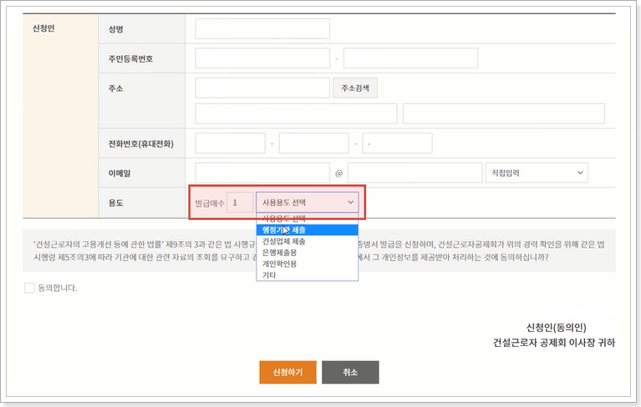Open the 직접입력 email domain dropdown

[x=537, y=173]
